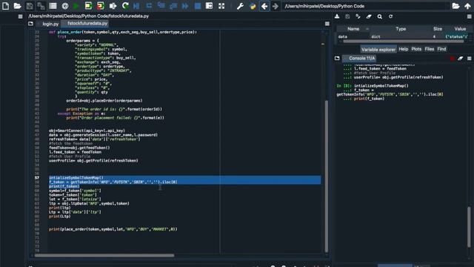The height and width of the screenshot is (267, 474).
Task: Toggle fullscreen mode icon
Action: (221, 6)
